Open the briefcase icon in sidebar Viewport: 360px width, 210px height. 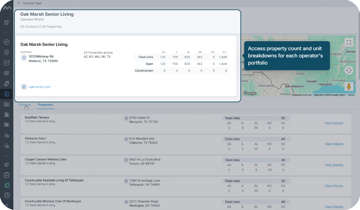(x=6, y=175)
